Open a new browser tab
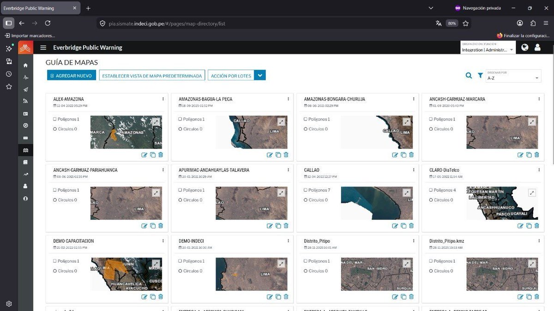Image resolution: width=554 pixels, height=311 pixels. (x=88, y=8)
